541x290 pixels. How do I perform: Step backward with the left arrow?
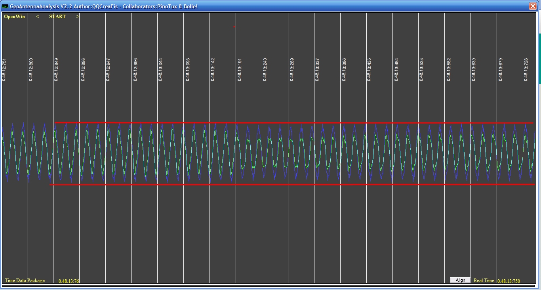pos(38,17)
